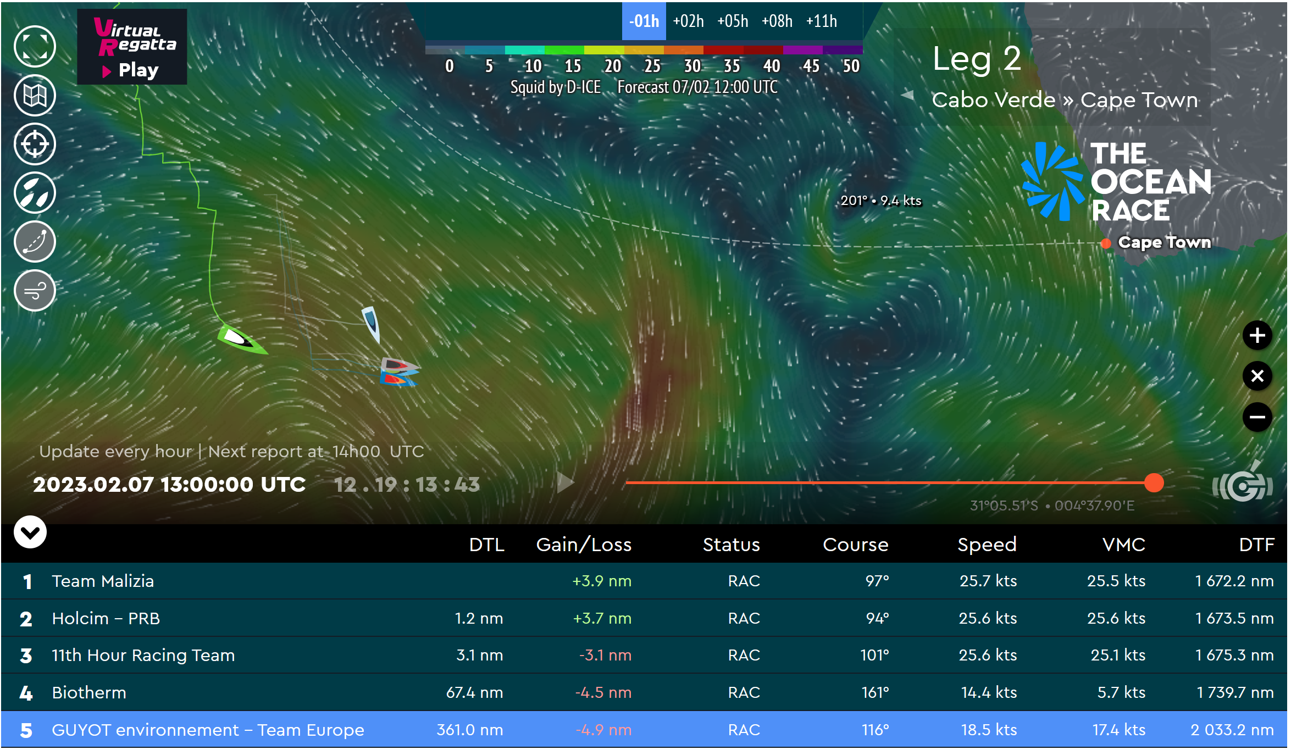Select the +05h forecast tab
The width and height of the screenshot is (1291, 755).
tap(733, 21)
